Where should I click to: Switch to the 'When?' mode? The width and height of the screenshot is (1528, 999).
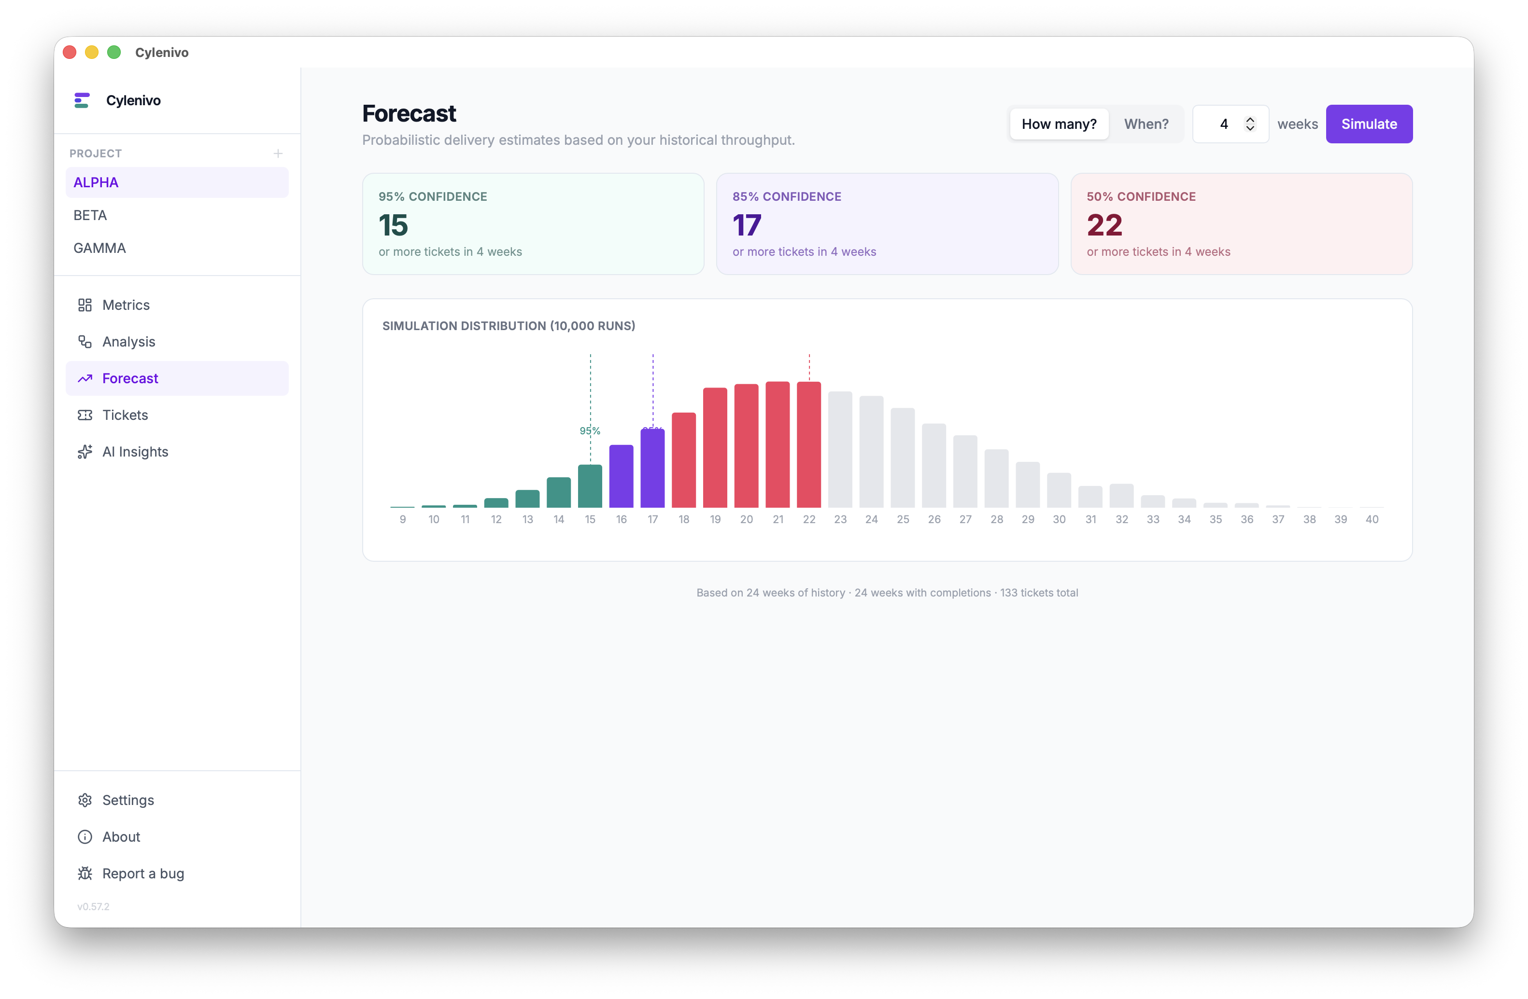point(1146,124)
